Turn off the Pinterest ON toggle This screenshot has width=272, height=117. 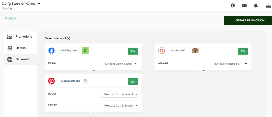133,82
